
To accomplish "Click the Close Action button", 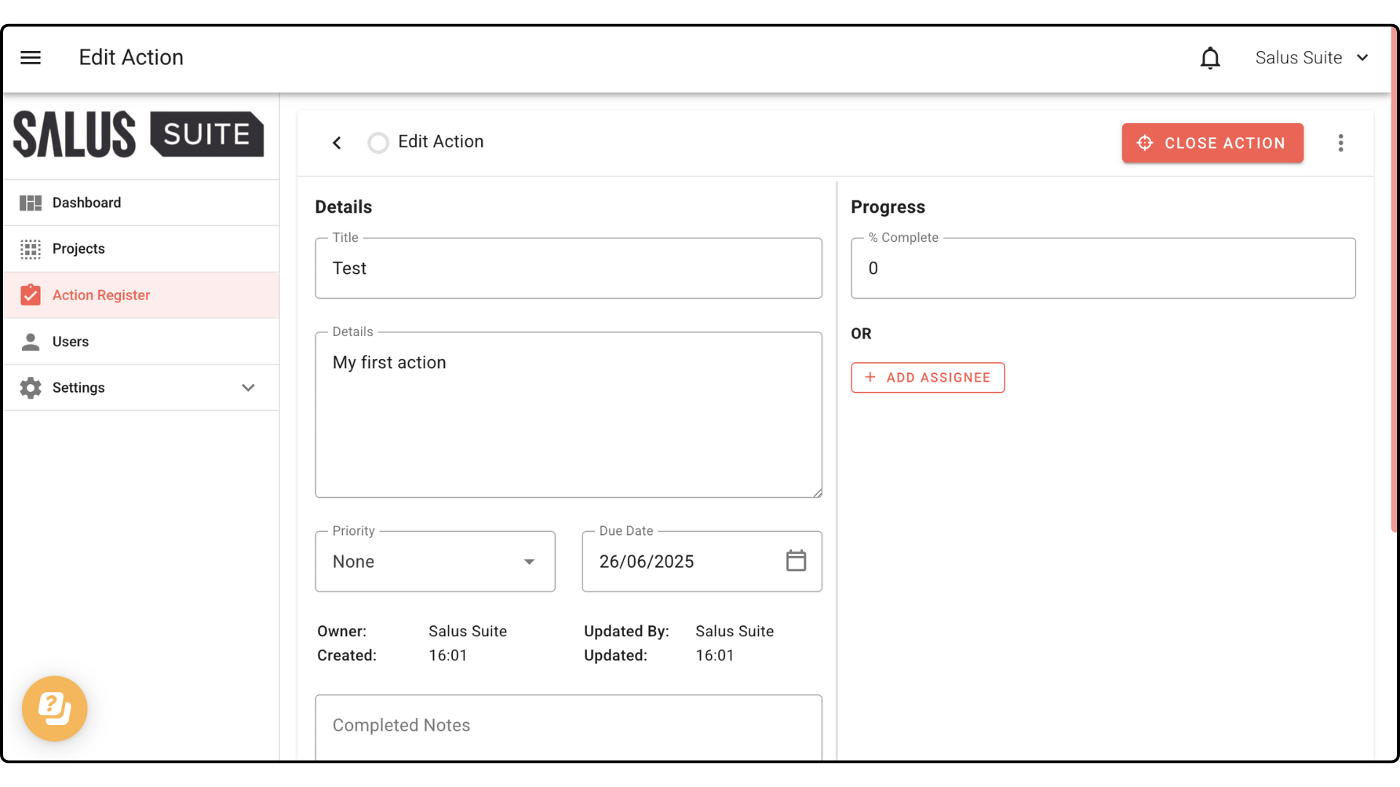I will pos(1212,143).
